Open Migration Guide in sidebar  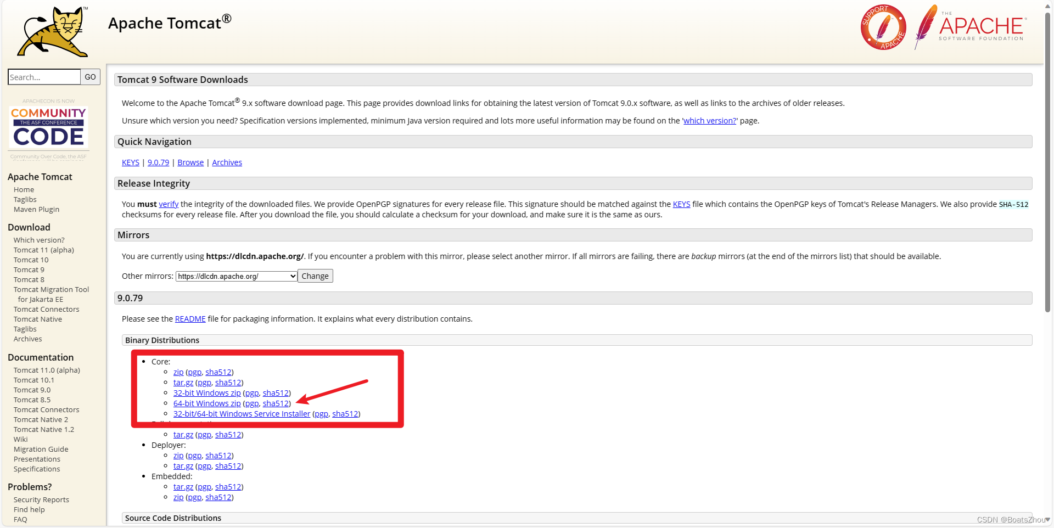click(x=41, y=450)
